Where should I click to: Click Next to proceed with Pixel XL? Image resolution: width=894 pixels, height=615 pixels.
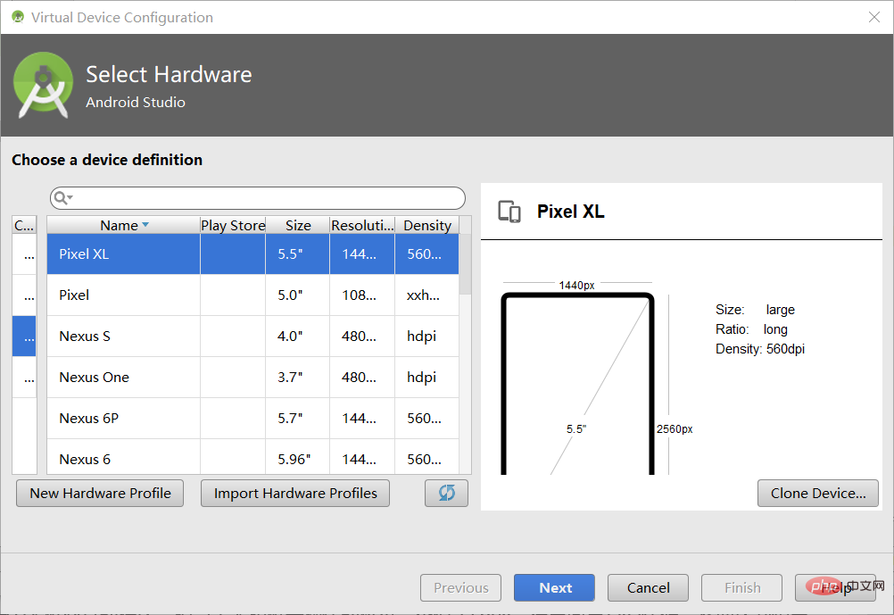[x=554, y=587]
